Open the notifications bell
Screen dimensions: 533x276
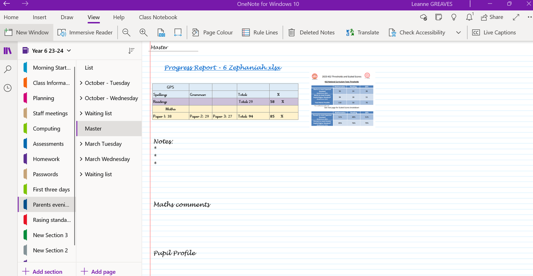click(469, 17)
